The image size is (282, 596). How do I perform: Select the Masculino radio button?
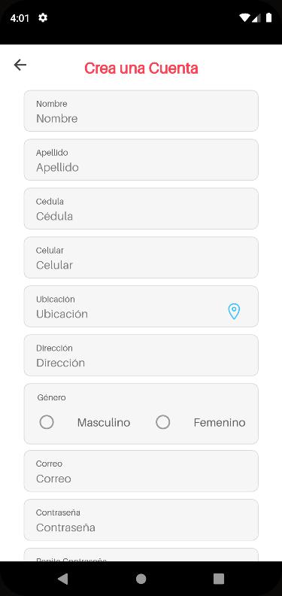(x=47, y=422)
